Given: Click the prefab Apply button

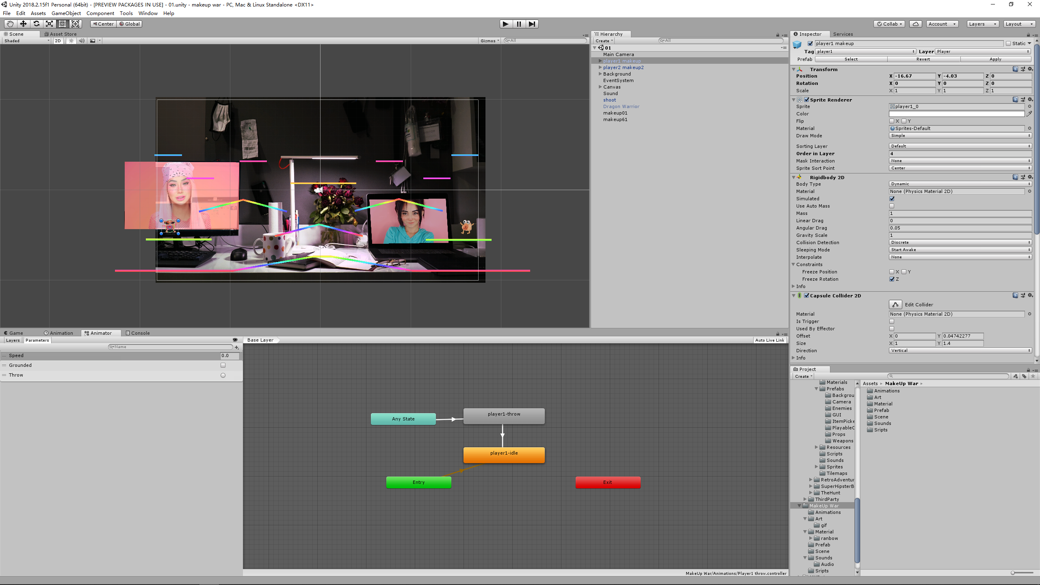Looking at the screenshot, I should tap(995, 59).
